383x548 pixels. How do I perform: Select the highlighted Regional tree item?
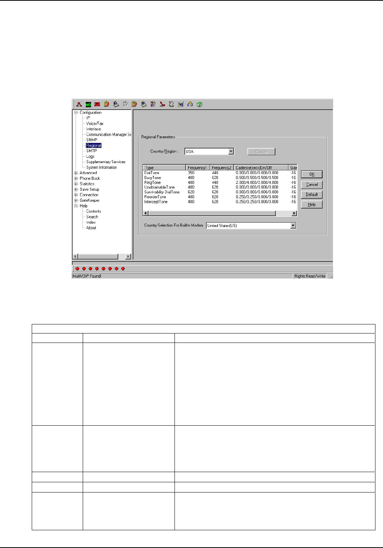click(93, 145)
